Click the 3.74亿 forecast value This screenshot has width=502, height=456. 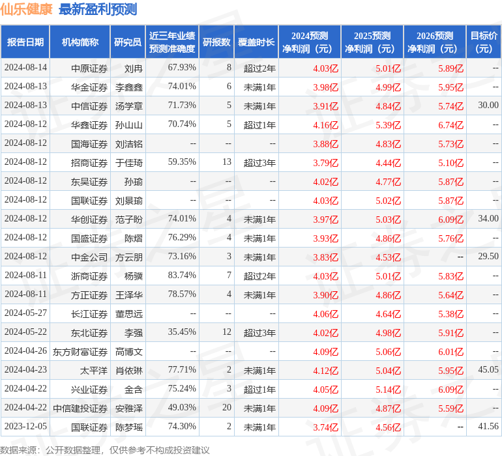click(x=325, y=427)
